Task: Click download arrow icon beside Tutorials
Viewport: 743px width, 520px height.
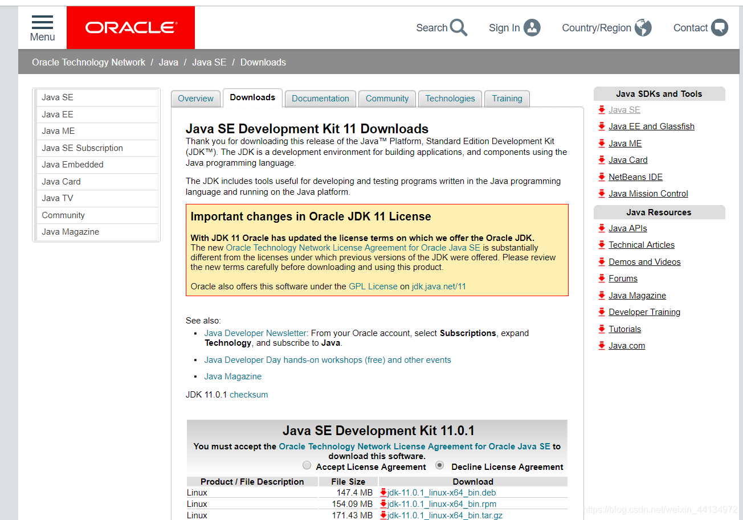Action: coord(602,329)
